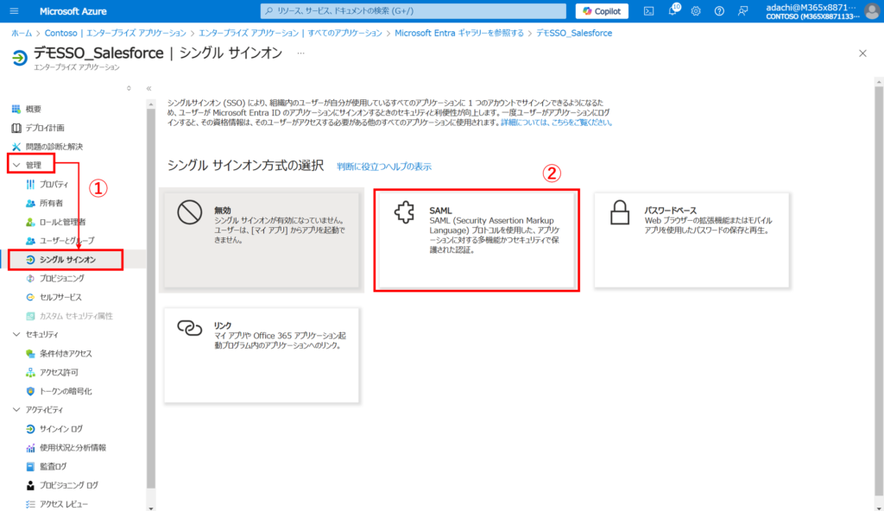Viewport: 884px width, 511px height.
Task: Click the アクセス レビュー list icon
Action: [30, 504]
